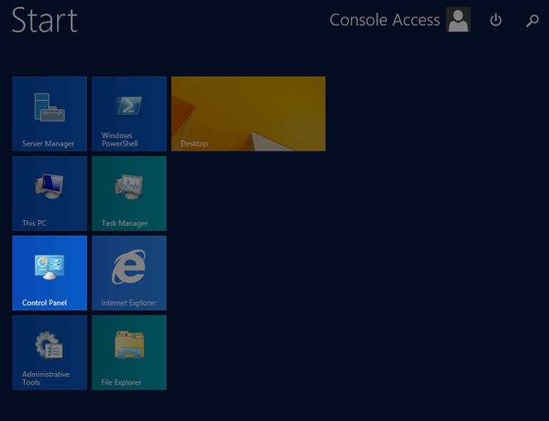Click the power options icon

pyautogui.click(x=495, y=20)
